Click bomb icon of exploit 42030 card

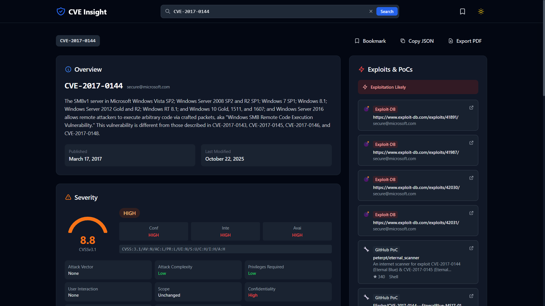tap(366, 179)
